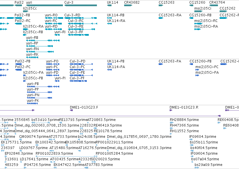Select transcript l(2)35Cc-RA
This screenshot has width=239, height=169.
pyautogui.click(x=33, y=26)
